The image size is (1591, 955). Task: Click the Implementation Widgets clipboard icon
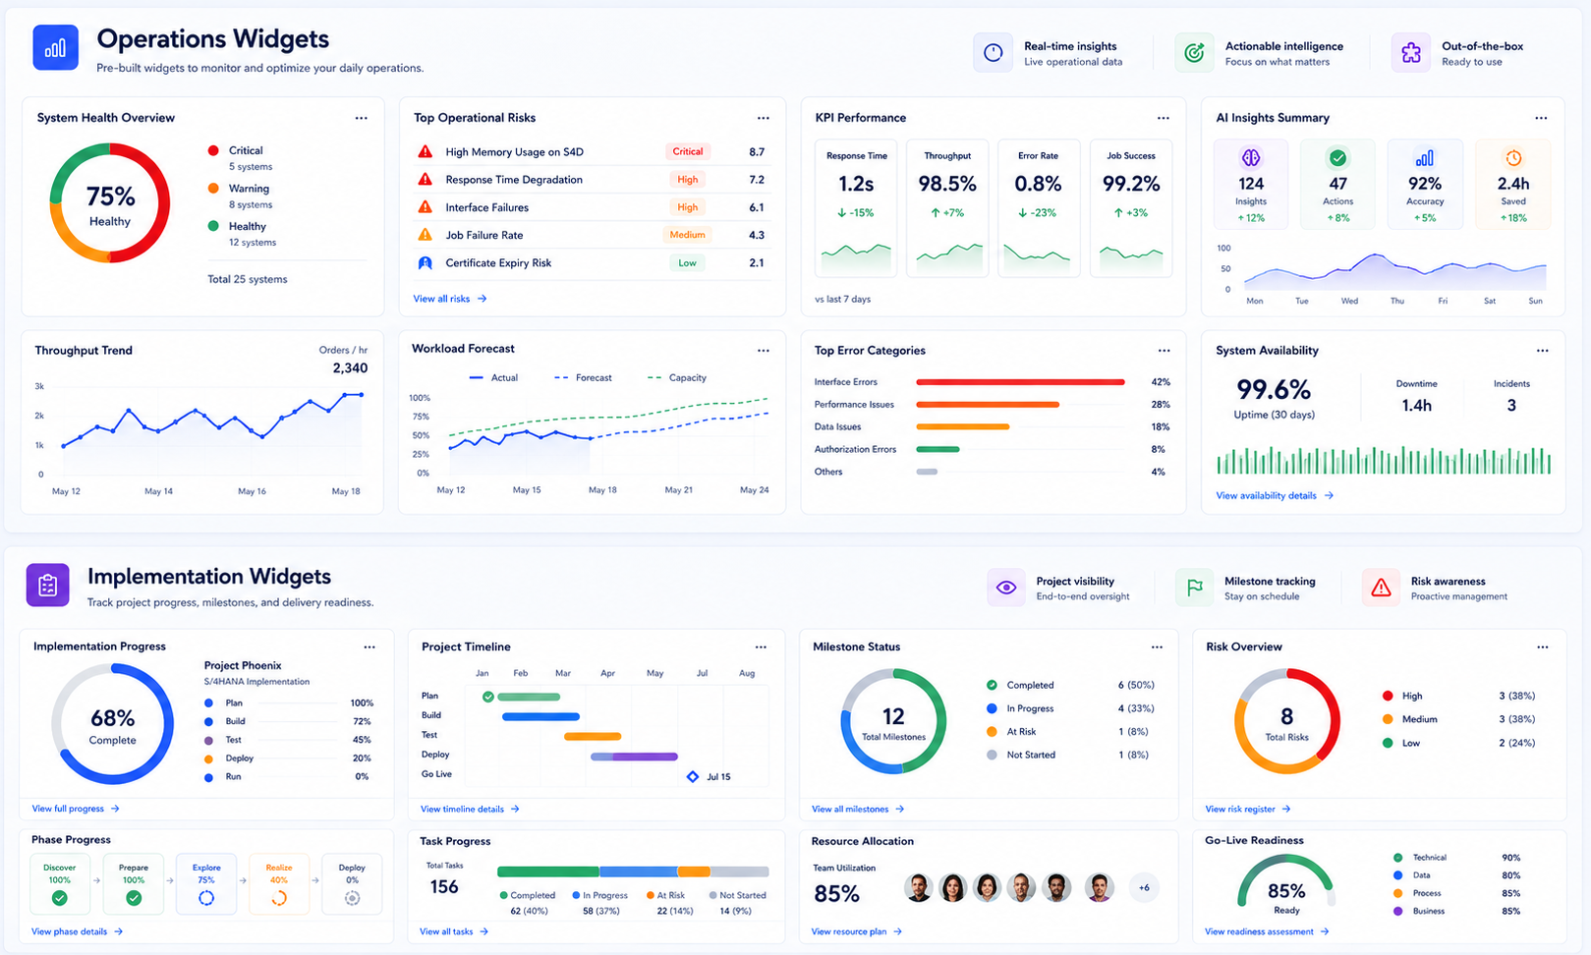point(47,586)
